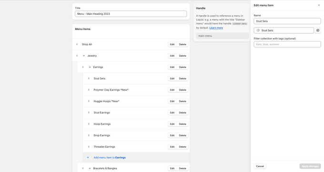This screenshot has width=324, height=172.
Task: Click the Stud Sets link field
Action: point(283,30)
